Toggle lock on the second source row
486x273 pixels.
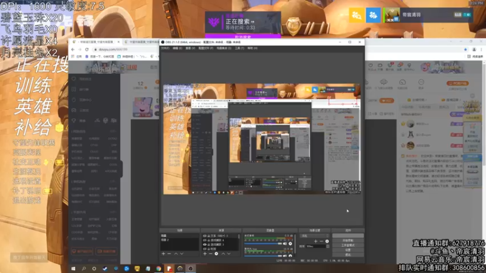click(208, 240)
